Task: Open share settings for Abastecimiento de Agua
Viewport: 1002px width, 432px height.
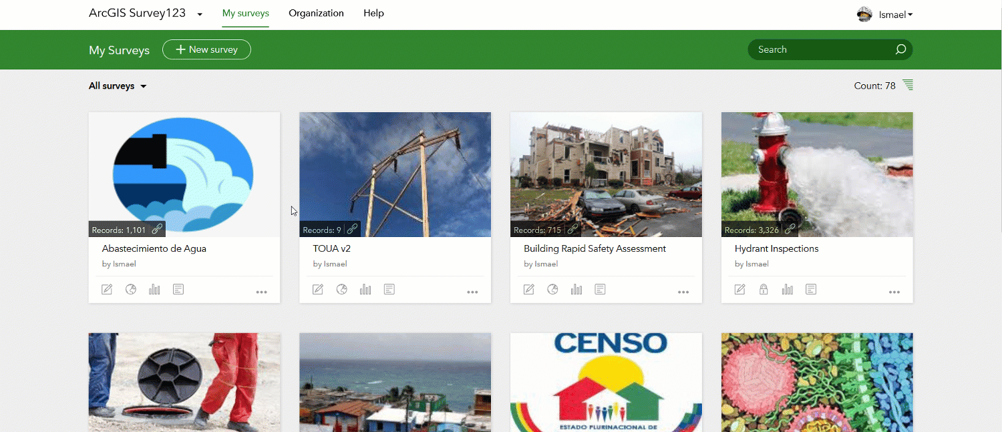Action: coord(131,289)
